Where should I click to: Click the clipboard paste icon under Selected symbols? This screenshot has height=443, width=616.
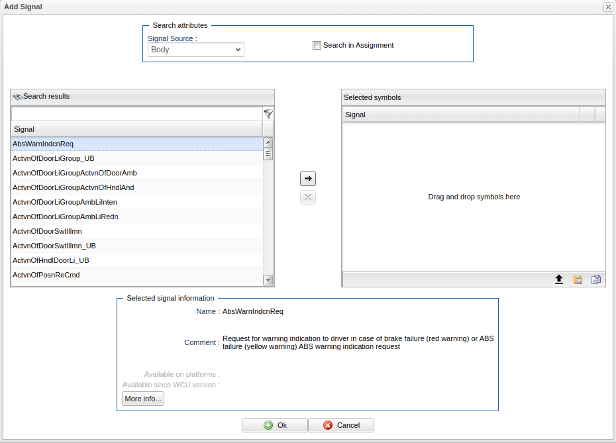click(578, 279)
